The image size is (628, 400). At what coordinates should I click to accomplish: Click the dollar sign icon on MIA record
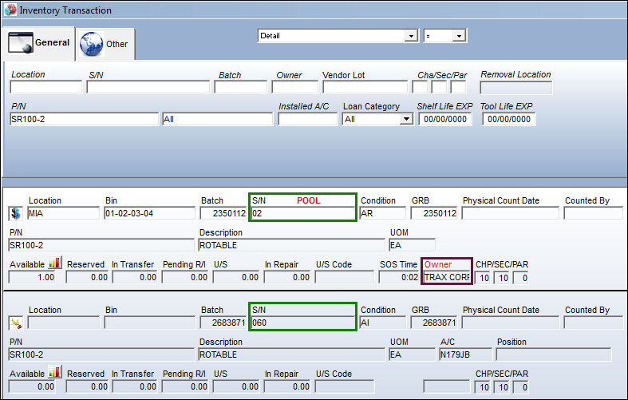coord(16,213)
